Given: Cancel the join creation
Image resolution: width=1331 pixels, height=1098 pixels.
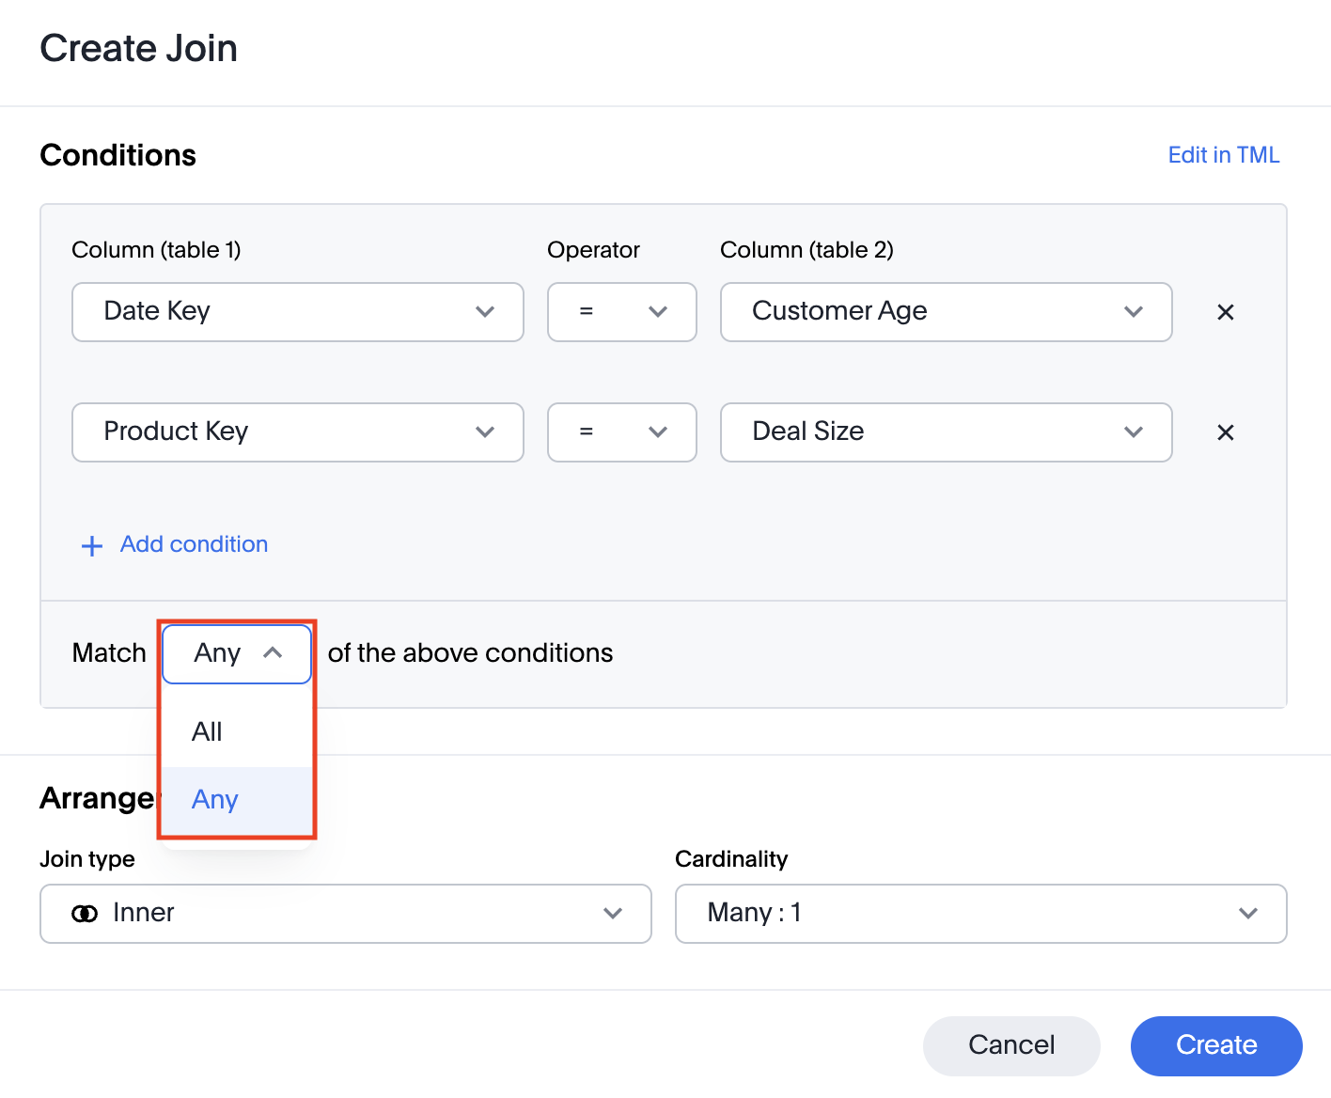Looking at the screenshot, I should [1011, 1045].
